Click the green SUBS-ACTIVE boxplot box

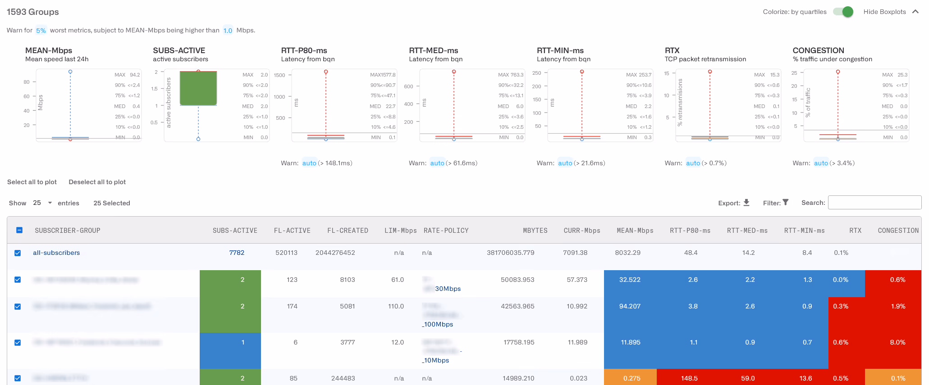coord(198,88)
